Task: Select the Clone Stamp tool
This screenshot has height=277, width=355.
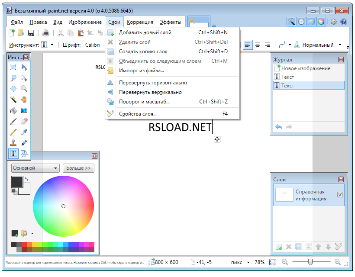Action: [13, 143]
